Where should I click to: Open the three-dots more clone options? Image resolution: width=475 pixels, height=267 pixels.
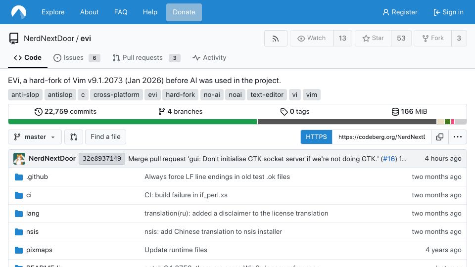(457, 137)
